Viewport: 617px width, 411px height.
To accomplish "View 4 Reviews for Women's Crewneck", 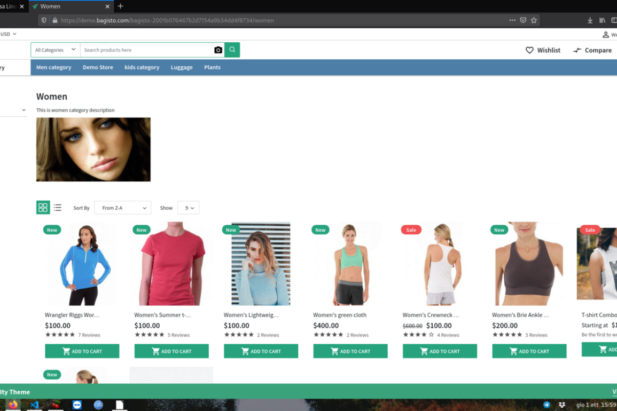I will click(448, 335).
